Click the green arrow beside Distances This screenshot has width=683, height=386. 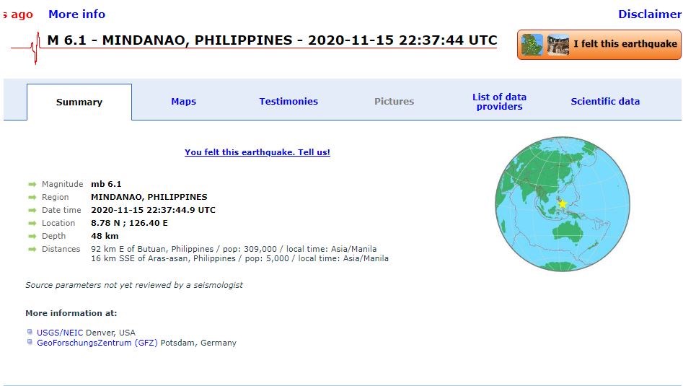[32, 250]
